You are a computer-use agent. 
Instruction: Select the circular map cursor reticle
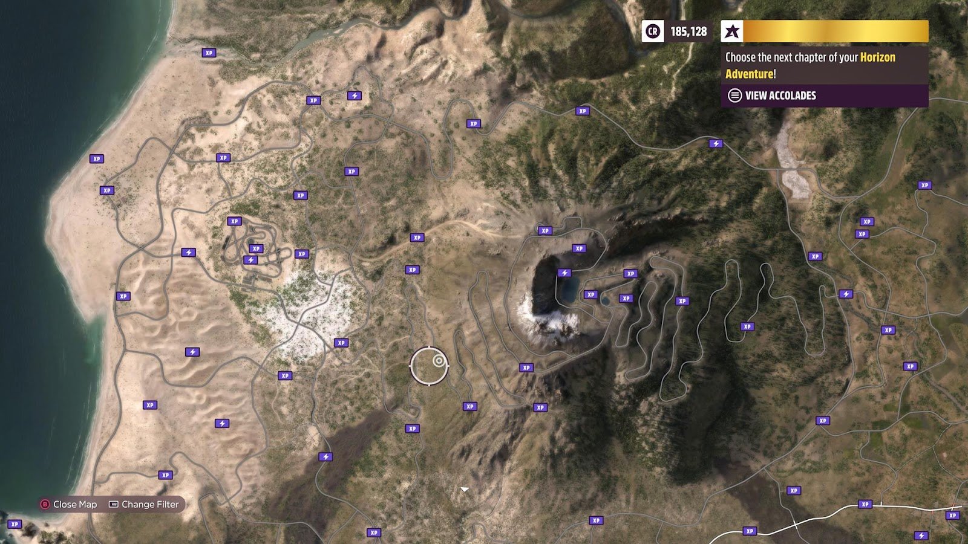[429, 366]
